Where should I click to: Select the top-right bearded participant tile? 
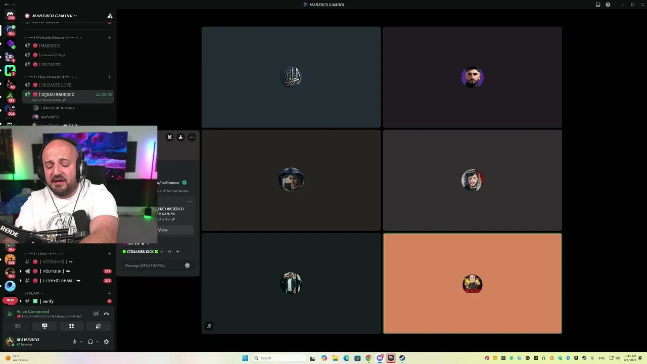[472, 77]
